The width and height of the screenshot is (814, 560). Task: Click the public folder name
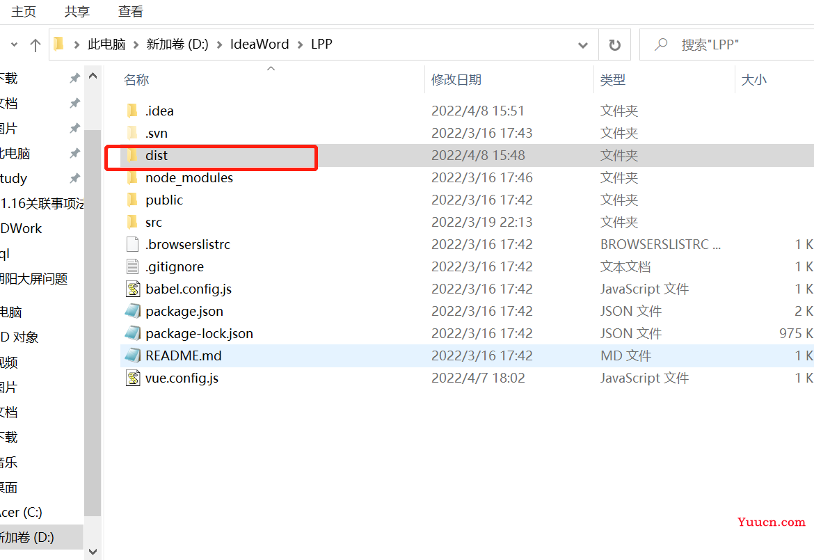coord(164,200)
